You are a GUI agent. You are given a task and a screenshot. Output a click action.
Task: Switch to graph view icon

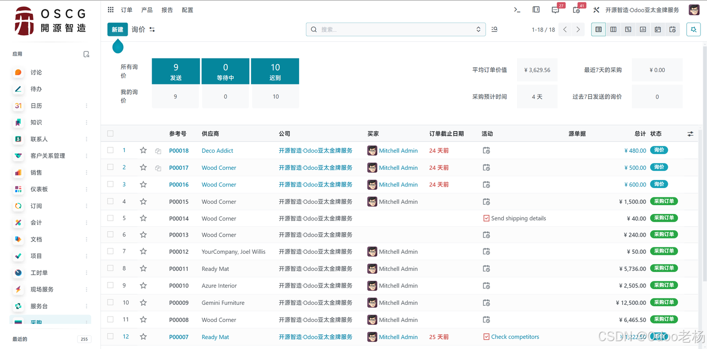(643, 29)
